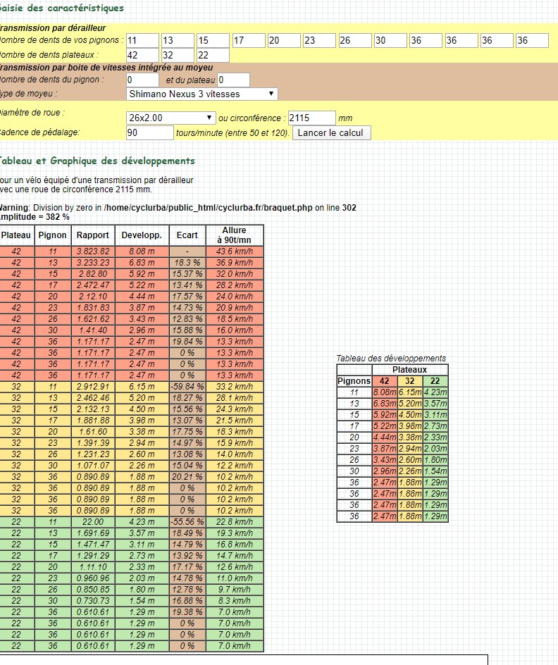Open the 26x2.00 wheel diameter dropdown
The image size is (558, 665).
tap(171, 118)
